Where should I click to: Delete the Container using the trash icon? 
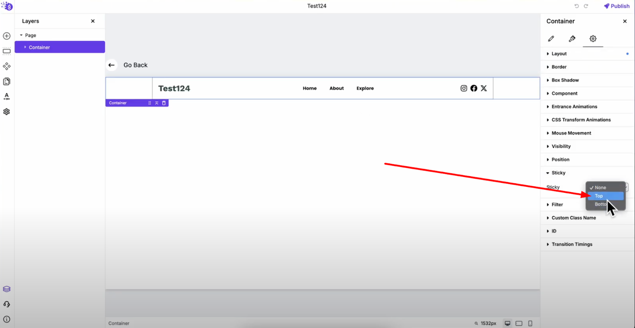pos(164,103)
